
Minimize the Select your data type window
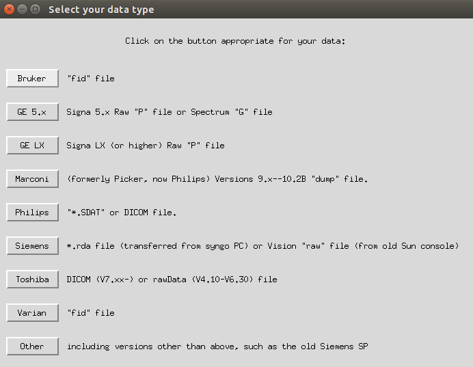pyautogui.click(x=23, y=10)
